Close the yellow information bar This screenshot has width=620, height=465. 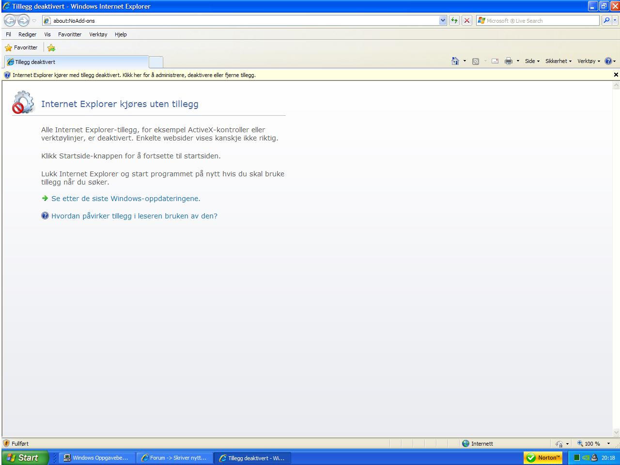616,75
